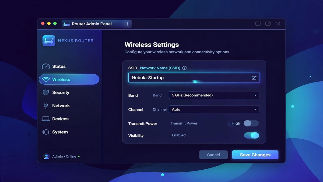The image size is (323, 182).
Task: Click the edit pencil icon in SSID field
Action: click(x=254, y=78)
